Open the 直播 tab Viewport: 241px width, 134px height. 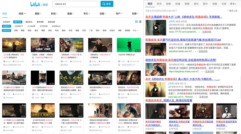coord(70,14)
